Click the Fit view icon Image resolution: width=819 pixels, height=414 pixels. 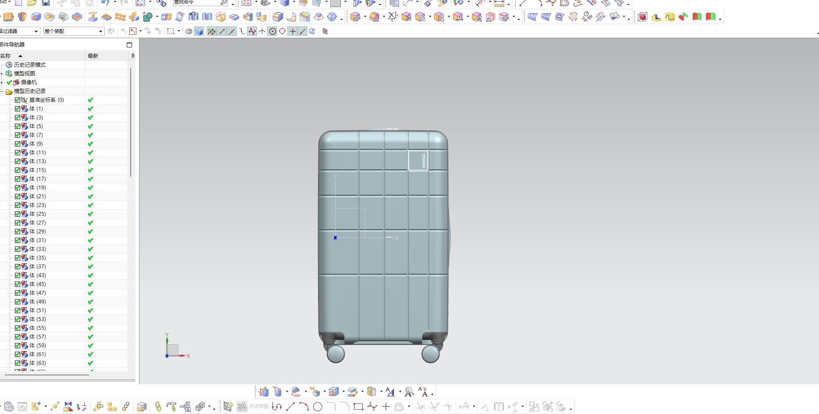click(x=247, y=3)
